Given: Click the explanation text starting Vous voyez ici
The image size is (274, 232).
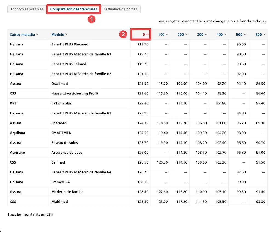Looking at the screenshot, I should 213,21.
